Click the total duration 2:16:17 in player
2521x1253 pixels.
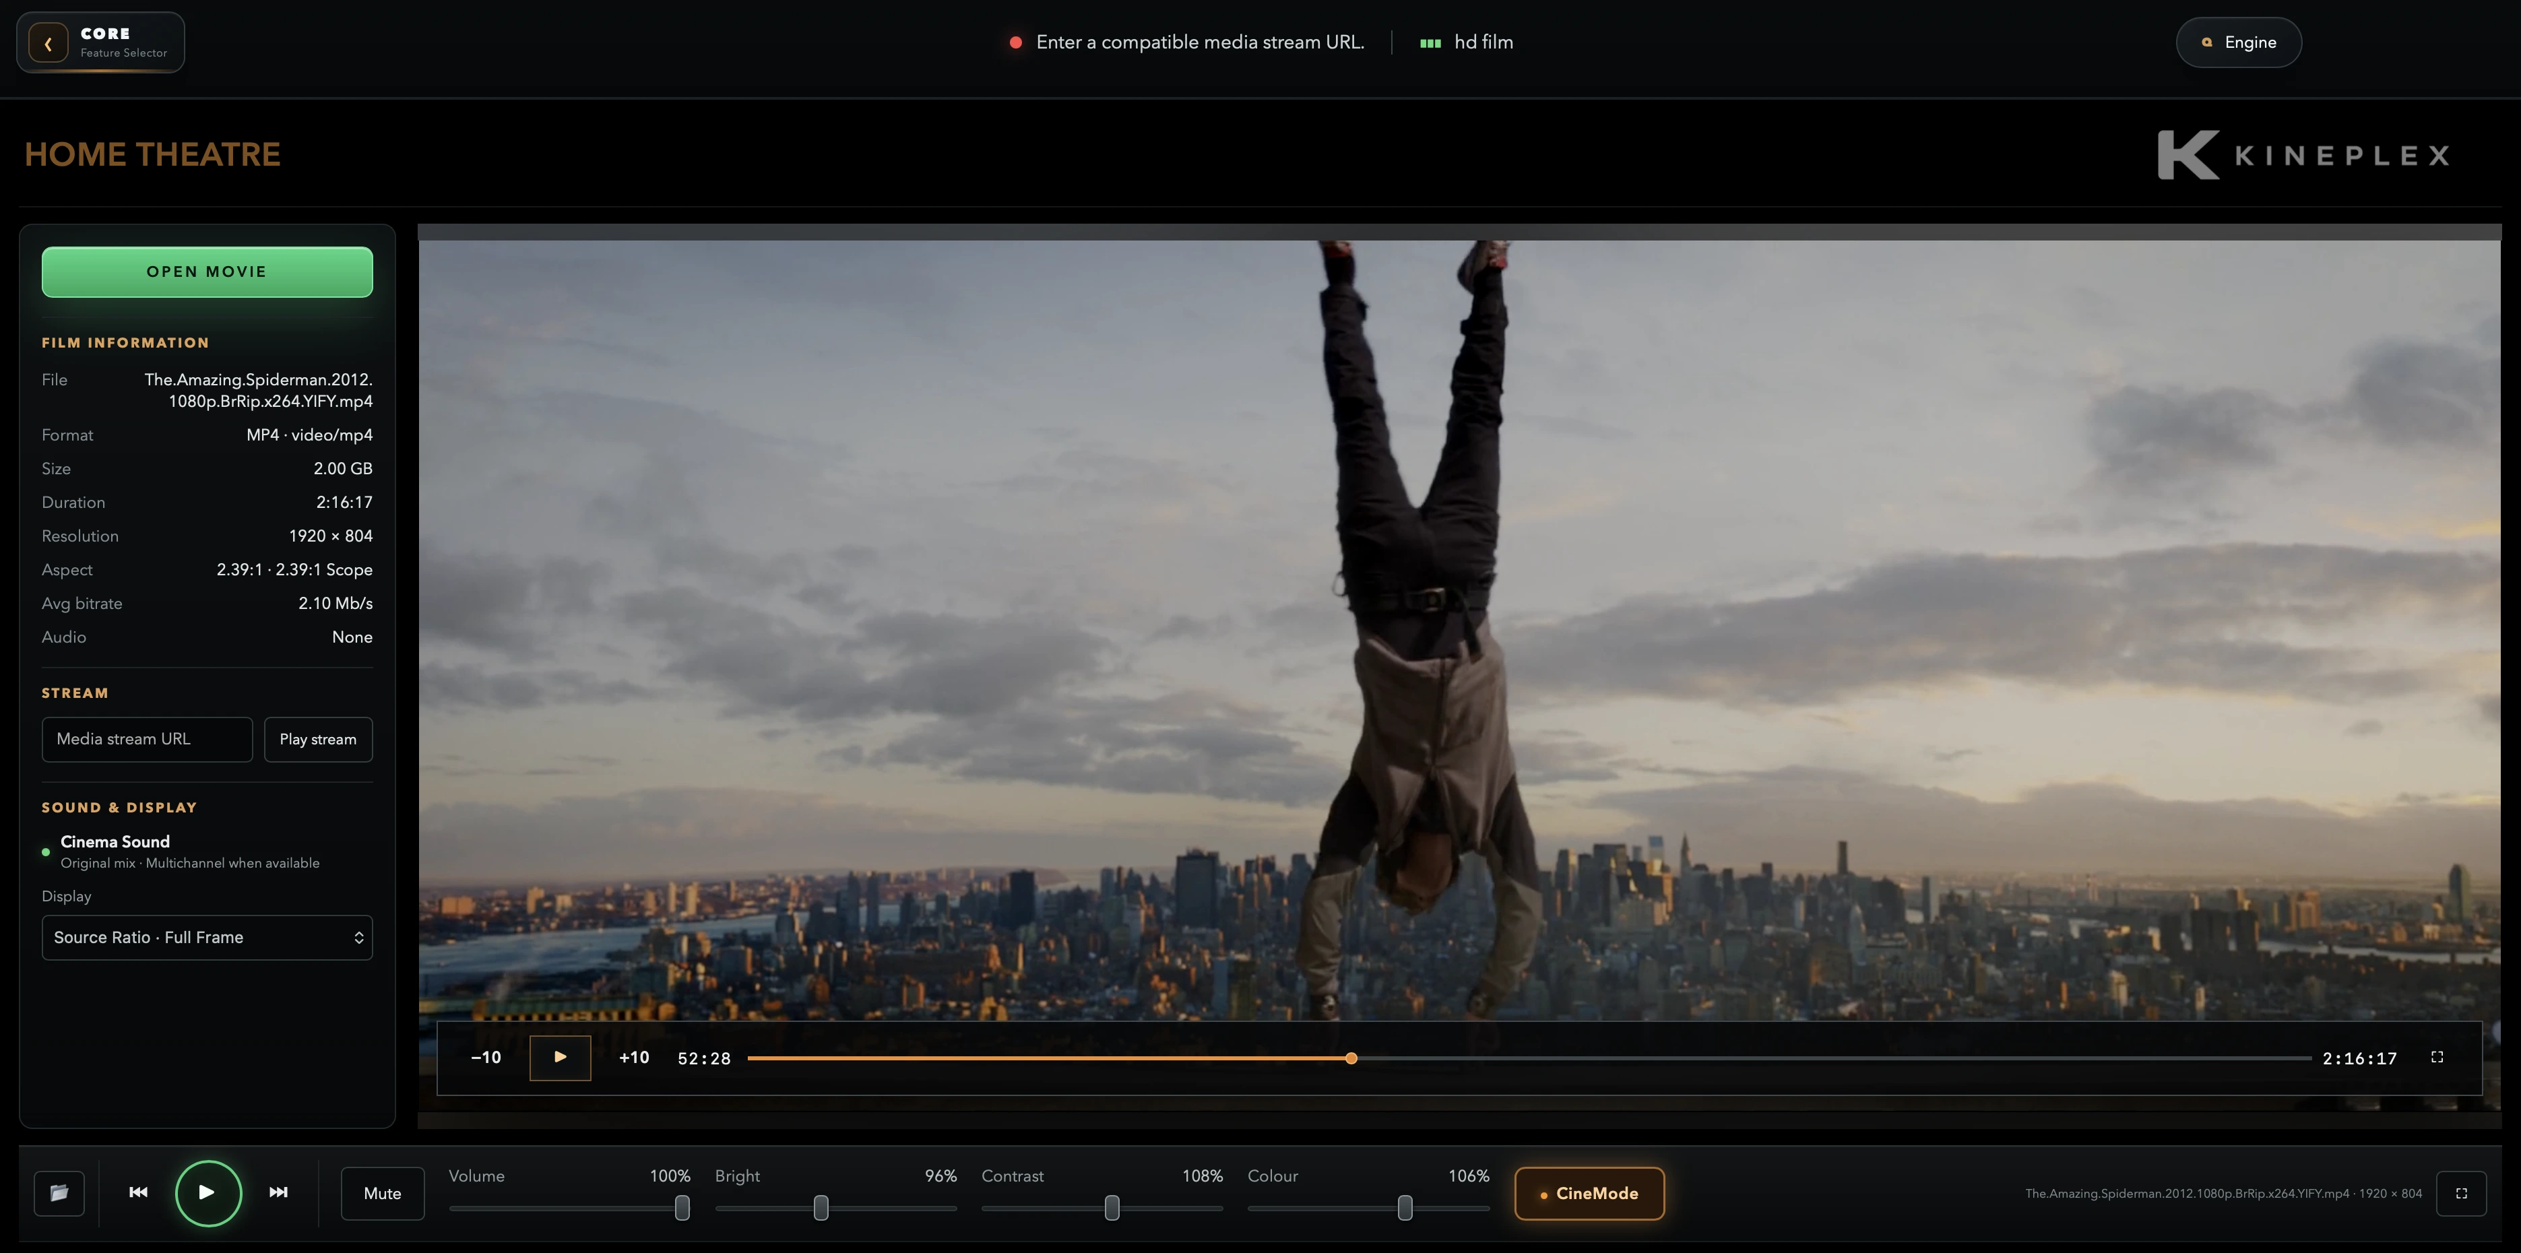(2359, 1058)
